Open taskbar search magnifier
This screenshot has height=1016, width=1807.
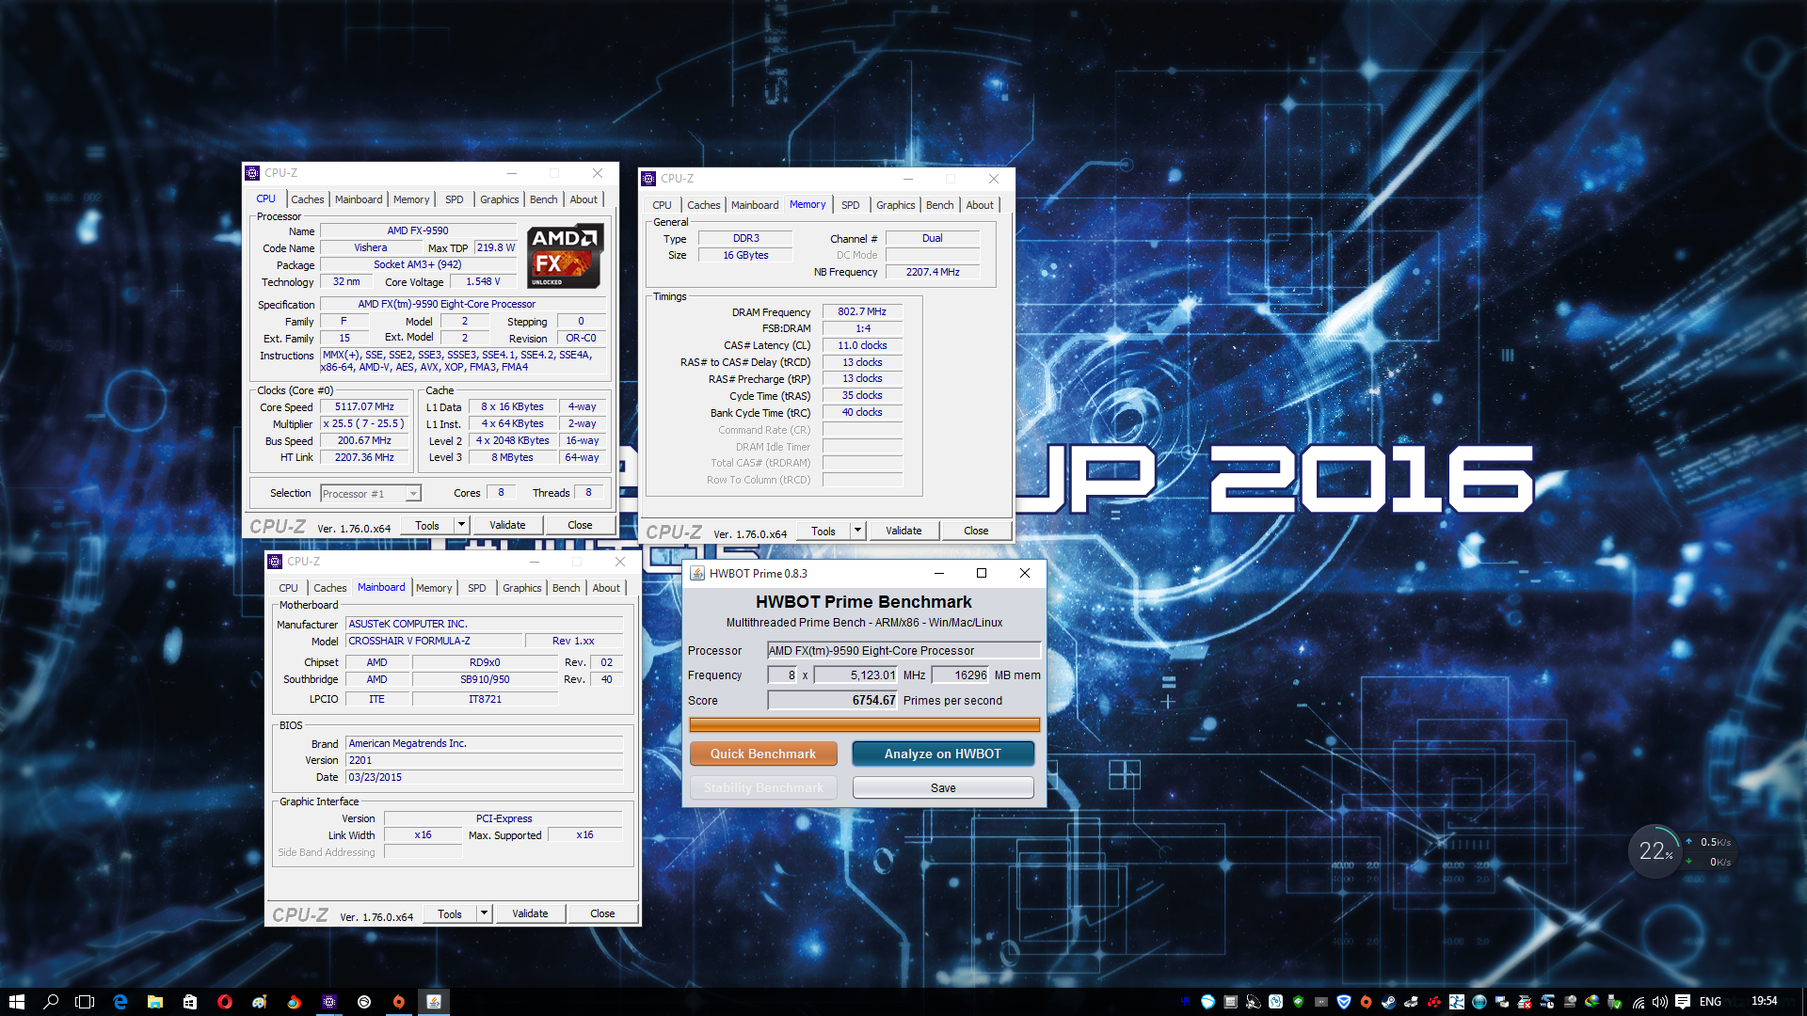pyautogui.click(x=51, y=1002)
